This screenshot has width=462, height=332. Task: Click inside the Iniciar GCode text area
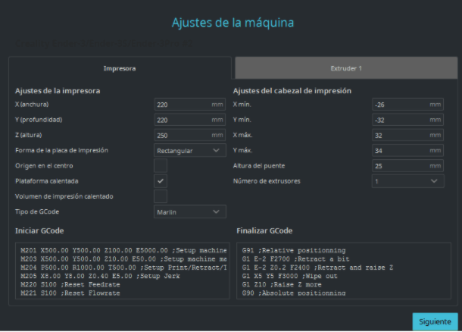(121, 271)
